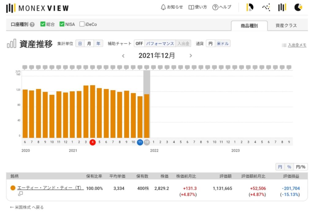Viewport: 314px width, 212px height.
Task: Open the 使い方 guide book icon
Action: coord(197,7)
